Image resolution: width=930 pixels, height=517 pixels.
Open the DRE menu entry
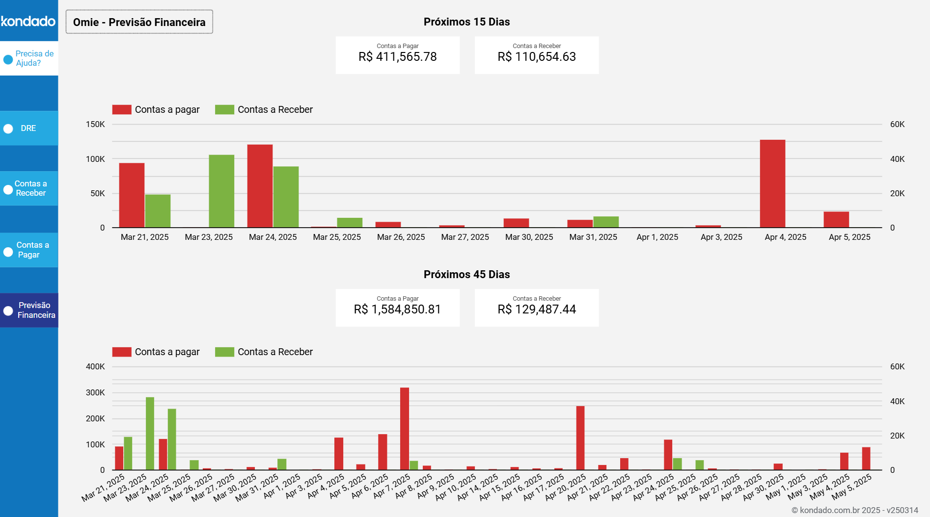[28, 128]
